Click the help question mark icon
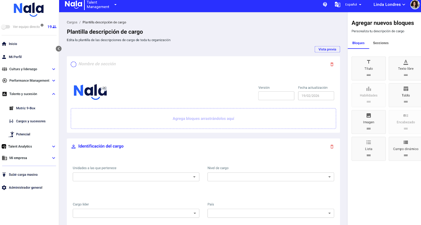The image size is (421, 225). [x=325, y=5]
